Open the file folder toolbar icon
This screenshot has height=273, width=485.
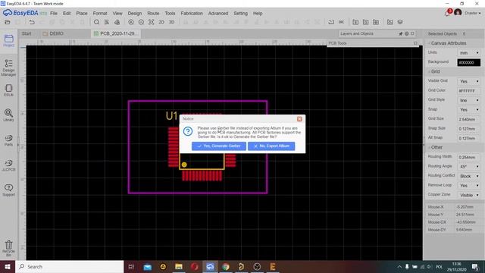click(x=8, y=22)
